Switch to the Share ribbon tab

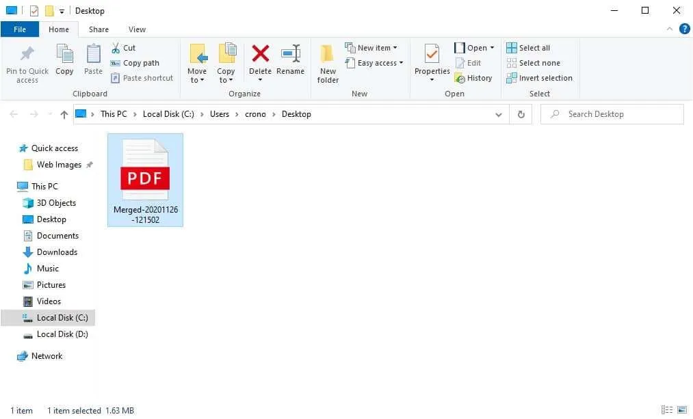click(99, 29)
